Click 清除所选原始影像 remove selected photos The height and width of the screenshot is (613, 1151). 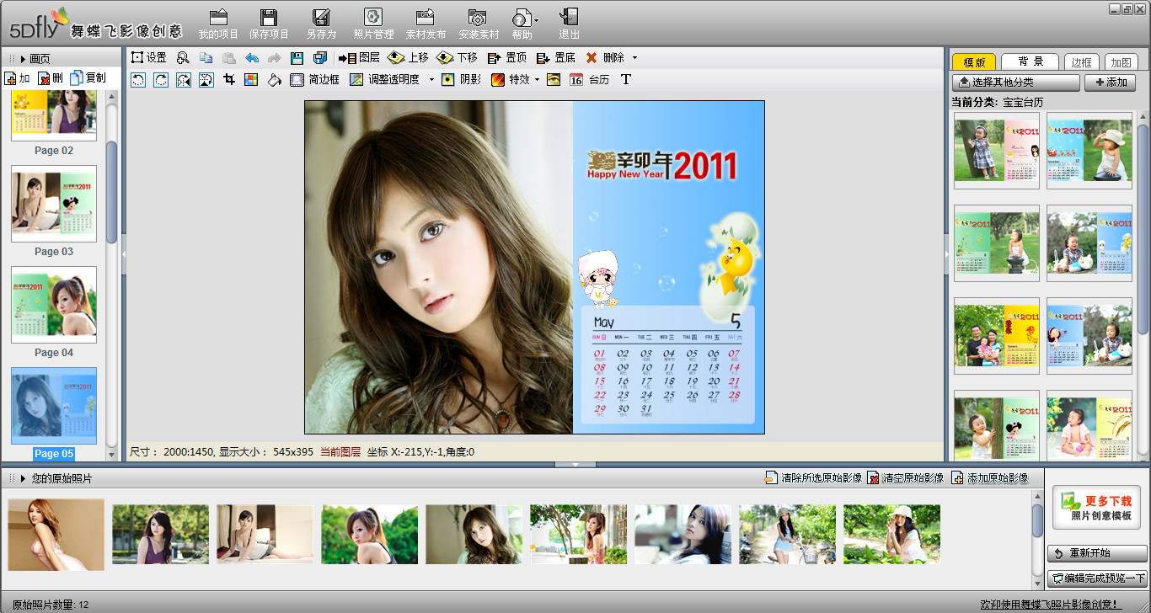pos(813,478)
